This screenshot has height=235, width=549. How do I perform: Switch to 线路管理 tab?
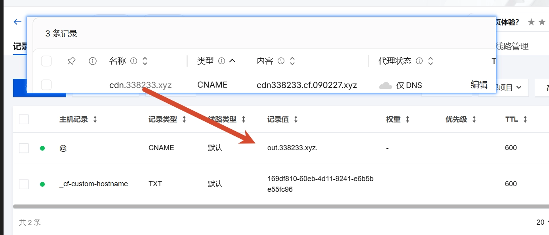pos(512,46)
